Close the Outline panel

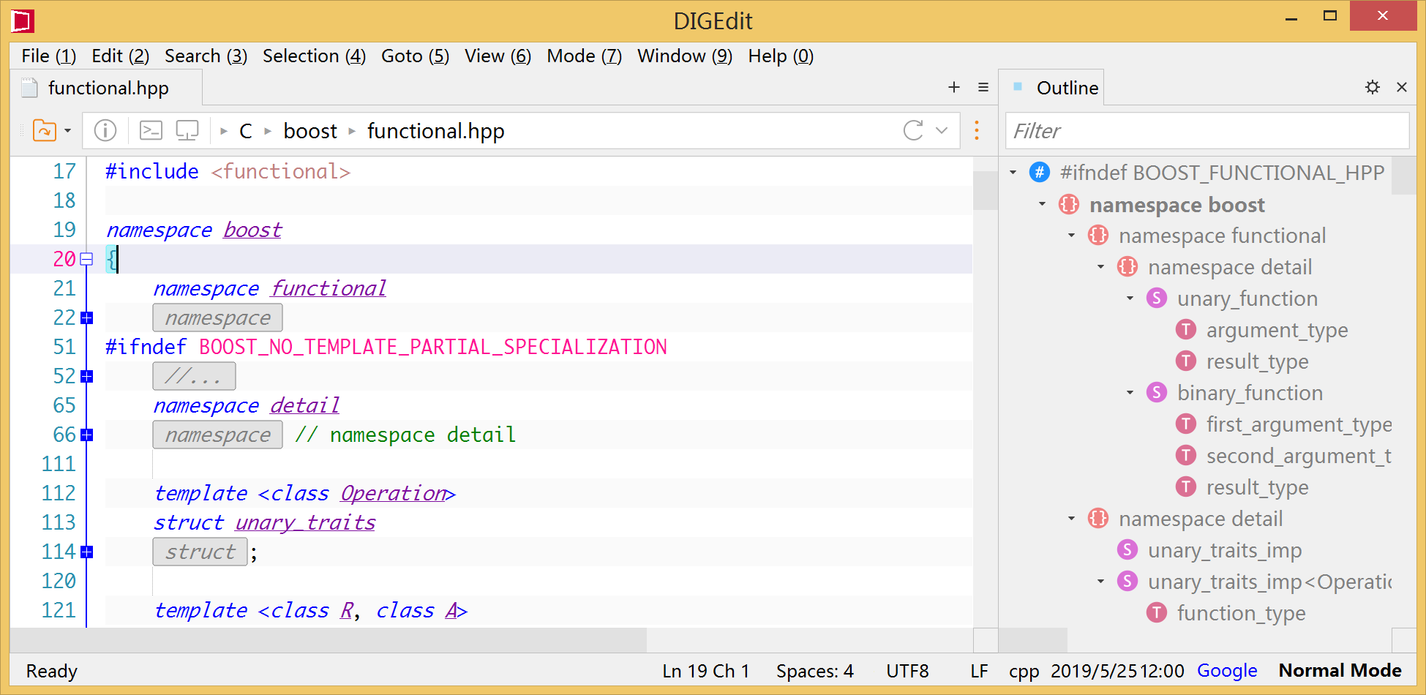click(x=1401, y=87)
